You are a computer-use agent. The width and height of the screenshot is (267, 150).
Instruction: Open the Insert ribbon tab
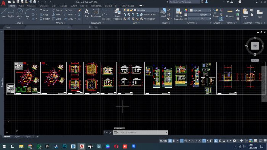coord(21,6)
